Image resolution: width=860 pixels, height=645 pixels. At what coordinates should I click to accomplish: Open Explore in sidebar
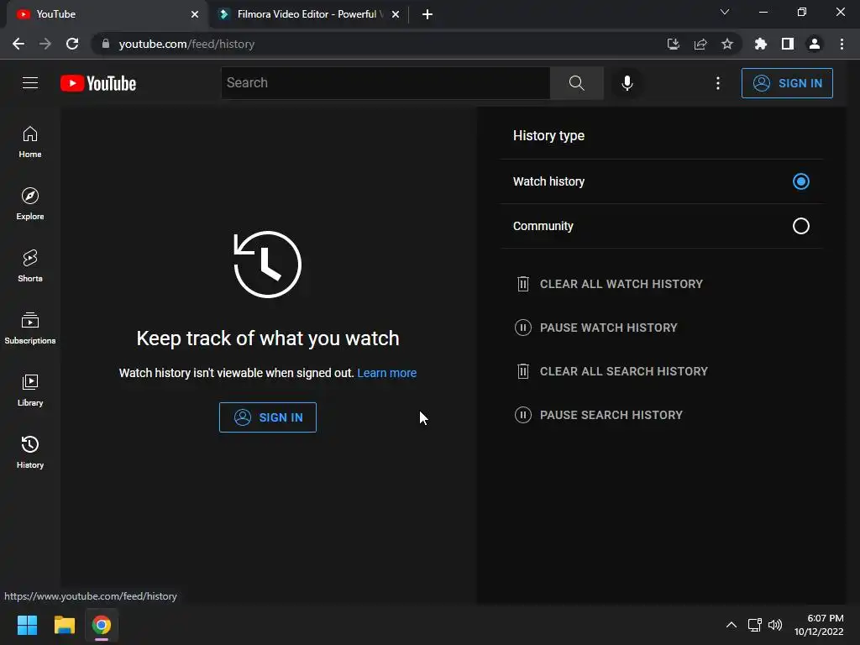30,204
